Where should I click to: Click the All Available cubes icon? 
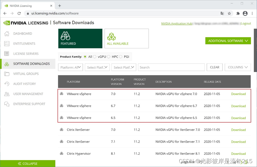111,36
